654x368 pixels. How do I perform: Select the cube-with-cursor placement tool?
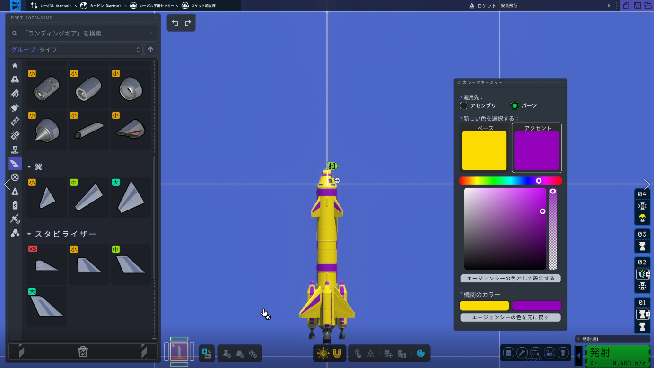click(x=358, y=353)
